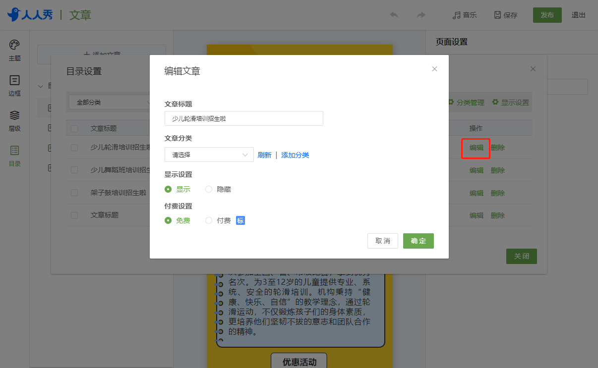Click the redo arrow icon

(x=421, y=15)
